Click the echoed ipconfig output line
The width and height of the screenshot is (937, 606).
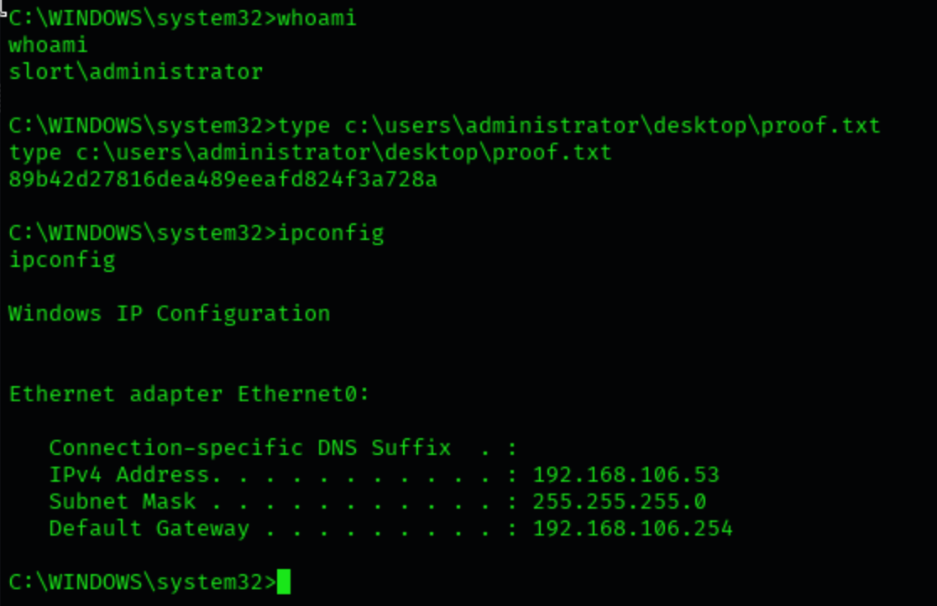click(x=61, y=260)
